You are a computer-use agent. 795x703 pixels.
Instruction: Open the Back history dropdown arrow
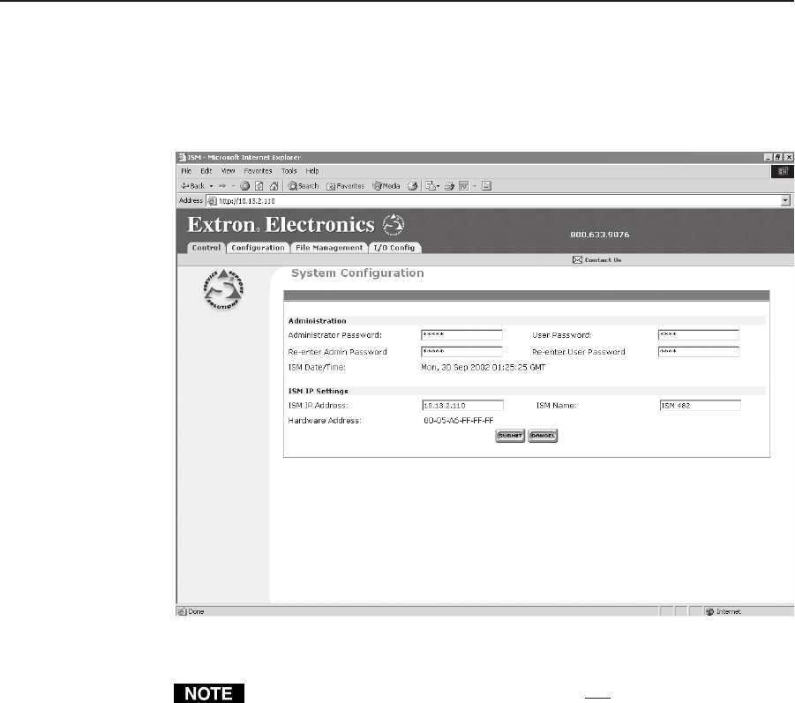pyautogui.click(x=211, y=186)
